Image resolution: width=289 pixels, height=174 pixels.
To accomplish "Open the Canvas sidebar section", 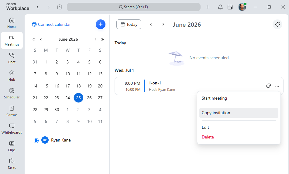I will 12,111.
